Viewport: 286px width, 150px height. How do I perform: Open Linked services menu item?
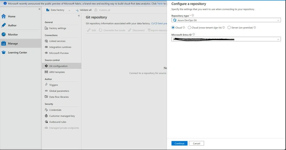62,41
